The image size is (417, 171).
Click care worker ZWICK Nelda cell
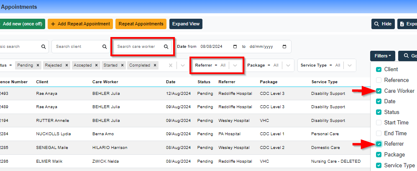tap(105, 161)
